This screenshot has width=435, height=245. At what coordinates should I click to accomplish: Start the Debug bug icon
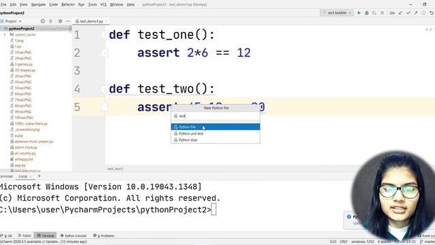click(x=366, y=13)
